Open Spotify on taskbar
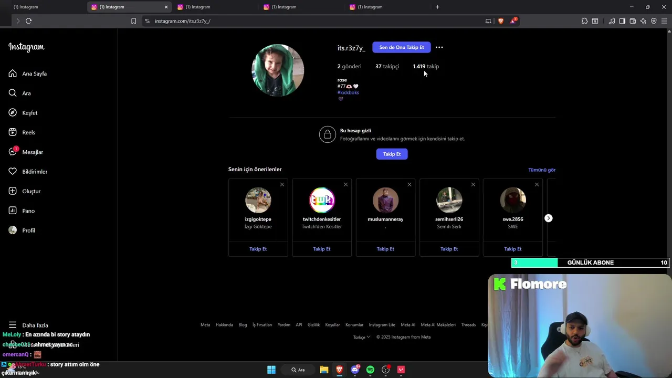 pyautogui.click(x=370, y=370)
